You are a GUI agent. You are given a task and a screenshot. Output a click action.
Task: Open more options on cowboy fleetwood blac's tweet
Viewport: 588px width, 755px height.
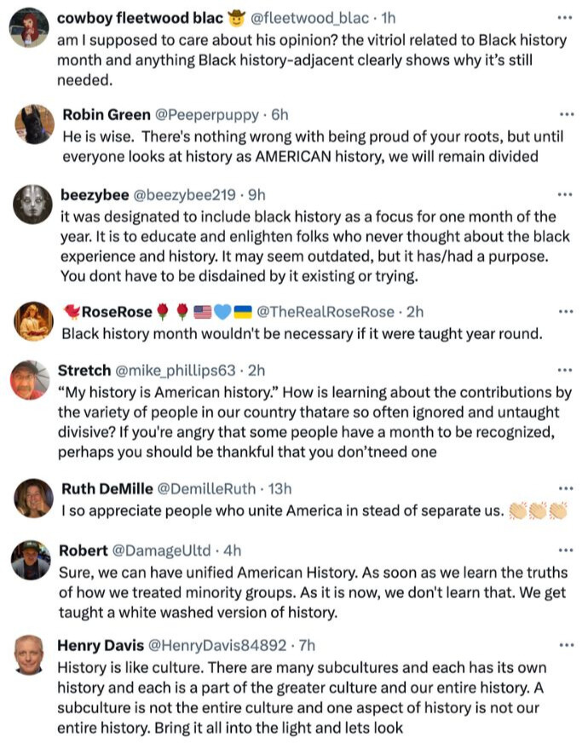click(564, 18)
